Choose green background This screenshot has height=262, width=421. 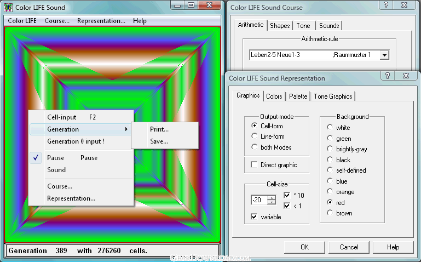click(339, 139)
